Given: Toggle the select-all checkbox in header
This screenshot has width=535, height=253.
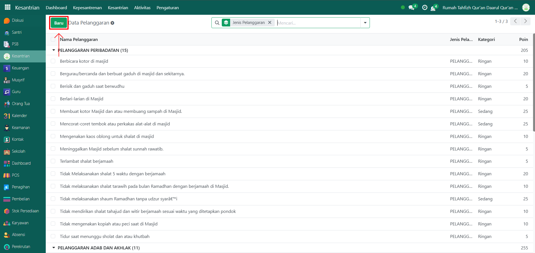Looking at the screenshot, I should point(53,39).
